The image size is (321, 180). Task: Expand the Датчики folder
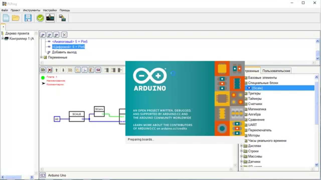(x=242, y=161)
